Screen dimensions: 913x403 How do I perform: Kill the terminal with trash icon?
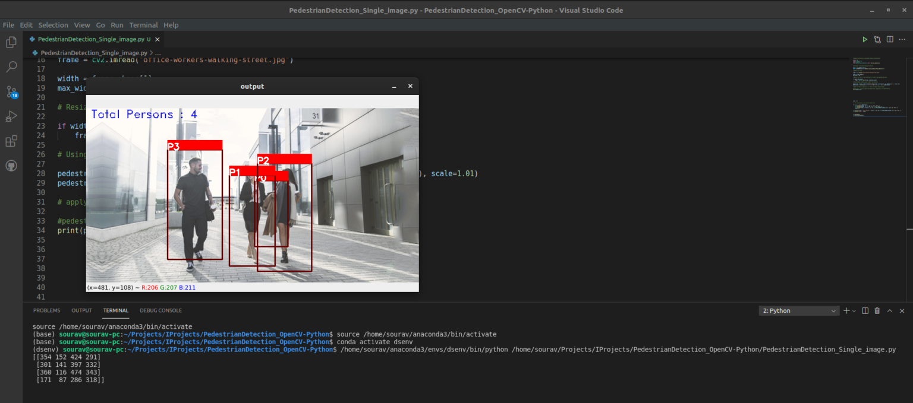click(877, 310)
